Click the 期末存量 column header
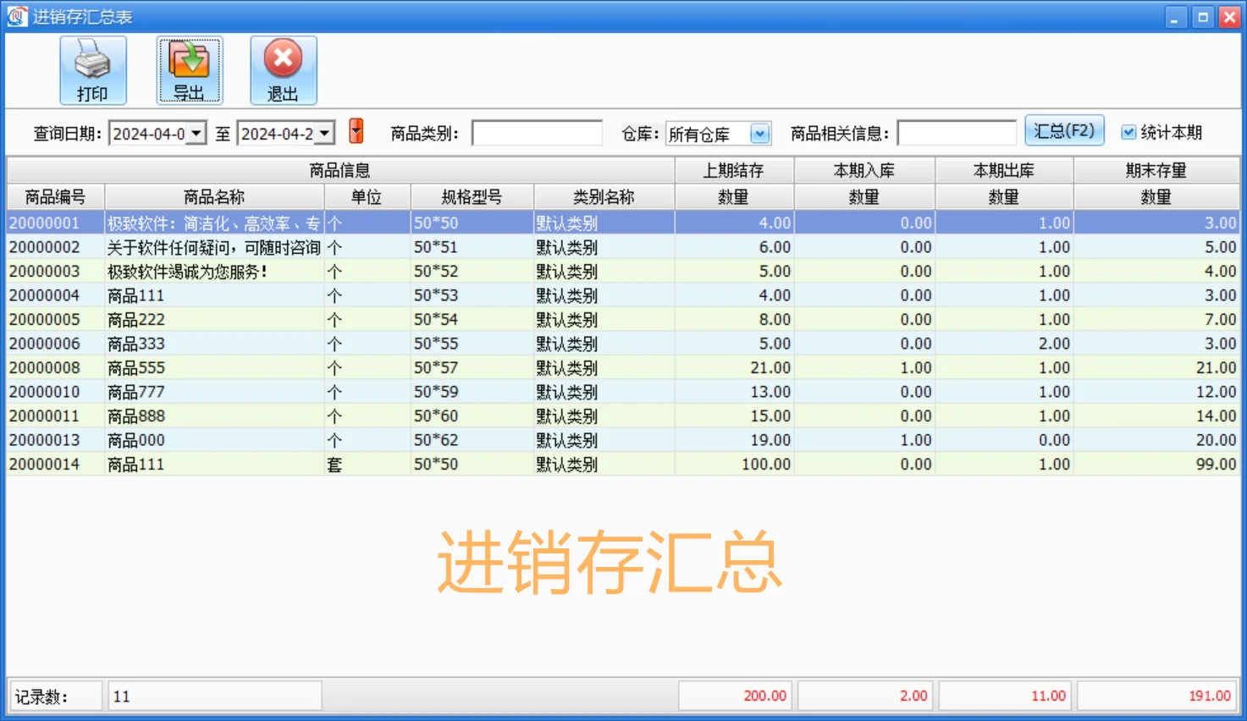 [1156, 169]
